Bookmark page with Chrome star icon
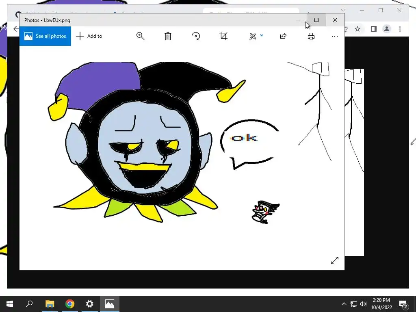The width and height of the screenshot is (416, 312). tap(357, 29)
